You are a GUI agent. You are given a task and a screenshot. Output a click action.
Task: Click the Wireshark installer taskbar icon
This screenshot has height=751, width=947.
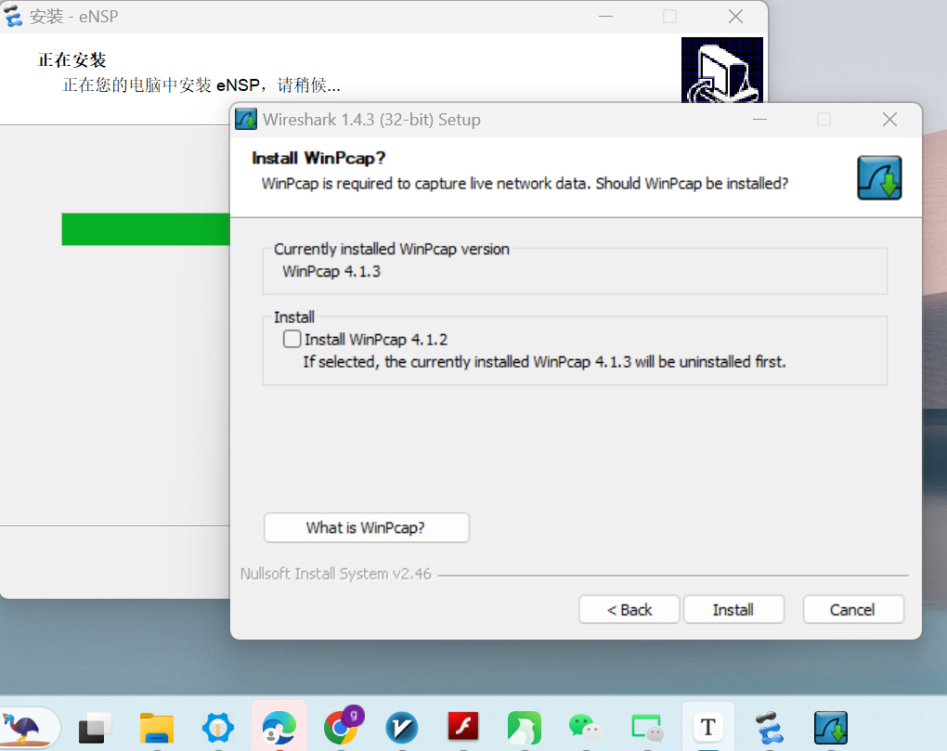[x=830, y=727]
